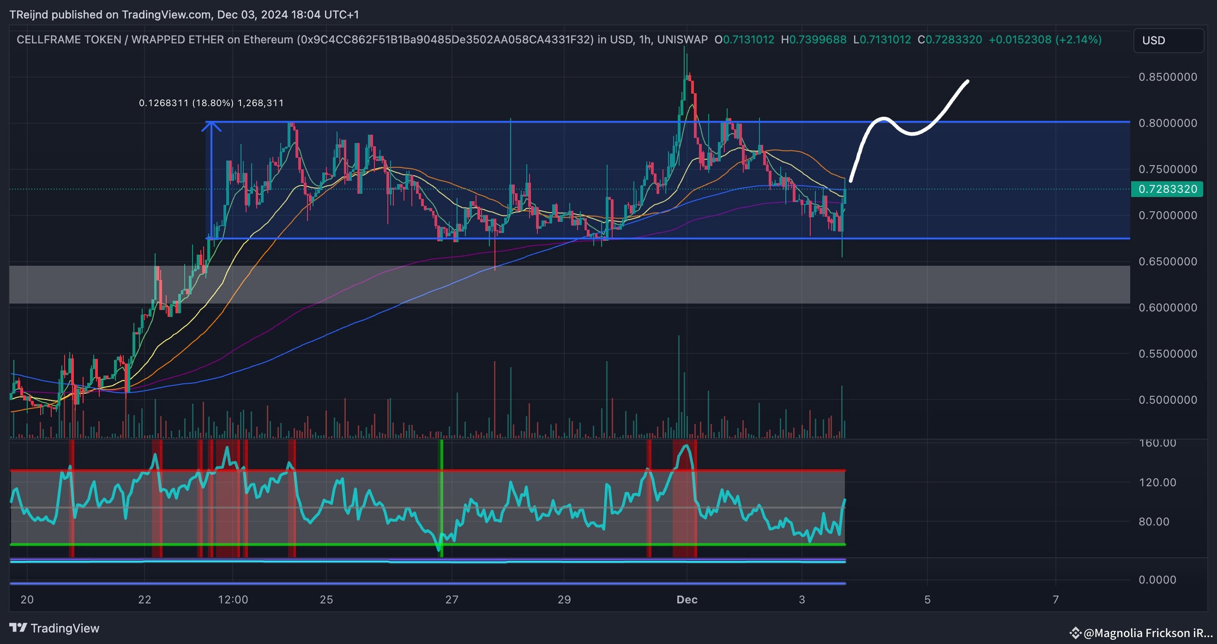Click the 0.6500000 price axis label
The image size is (1217, 644).
point(1168,262)
